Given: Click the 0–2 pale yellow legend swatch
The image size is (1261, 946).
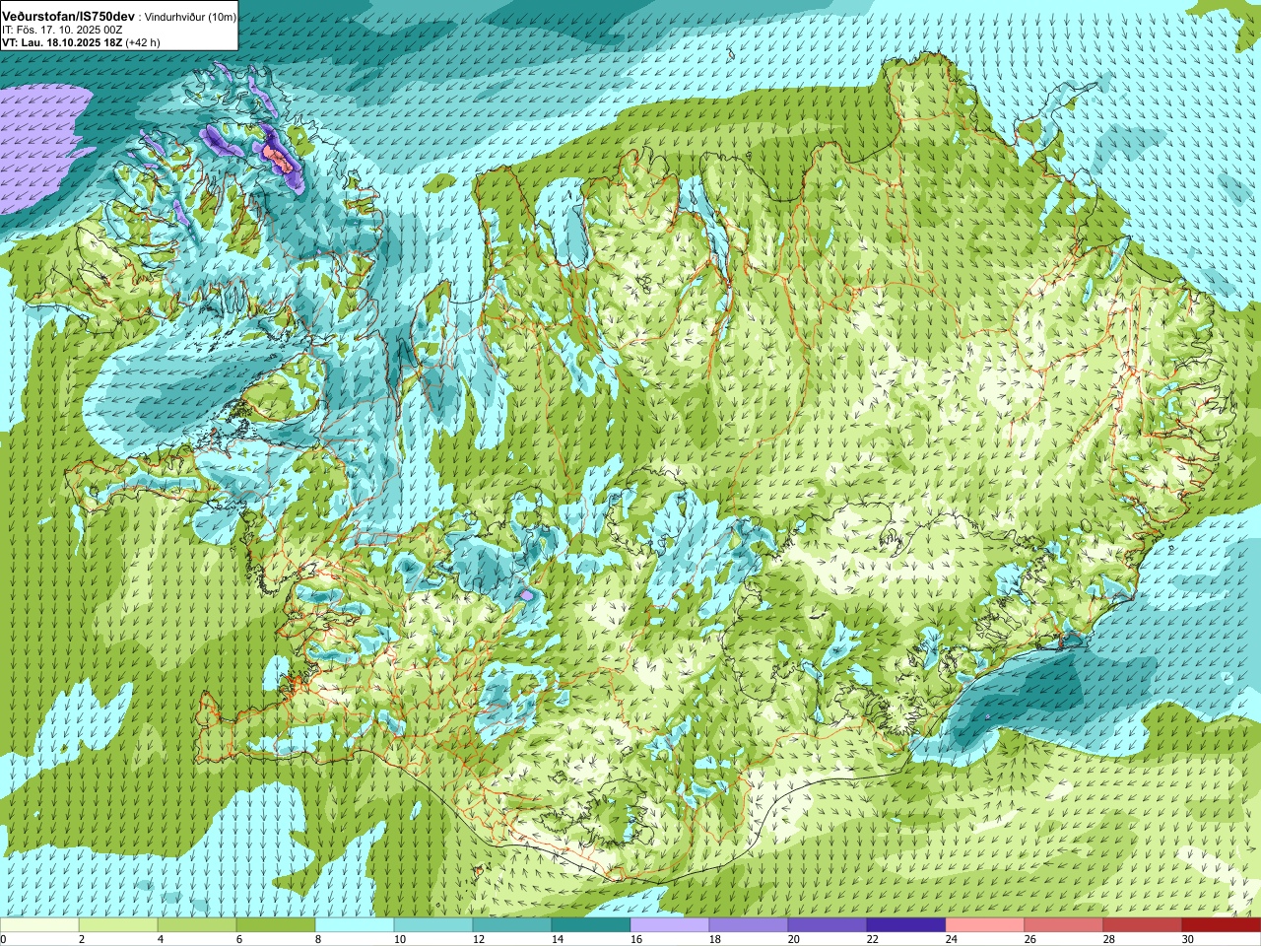Looking at the screenshot, I should (x=39, y=925).
